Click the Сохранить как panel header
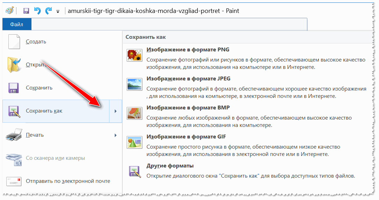Viewport: 379px width, 200px height. pos(145,37)
